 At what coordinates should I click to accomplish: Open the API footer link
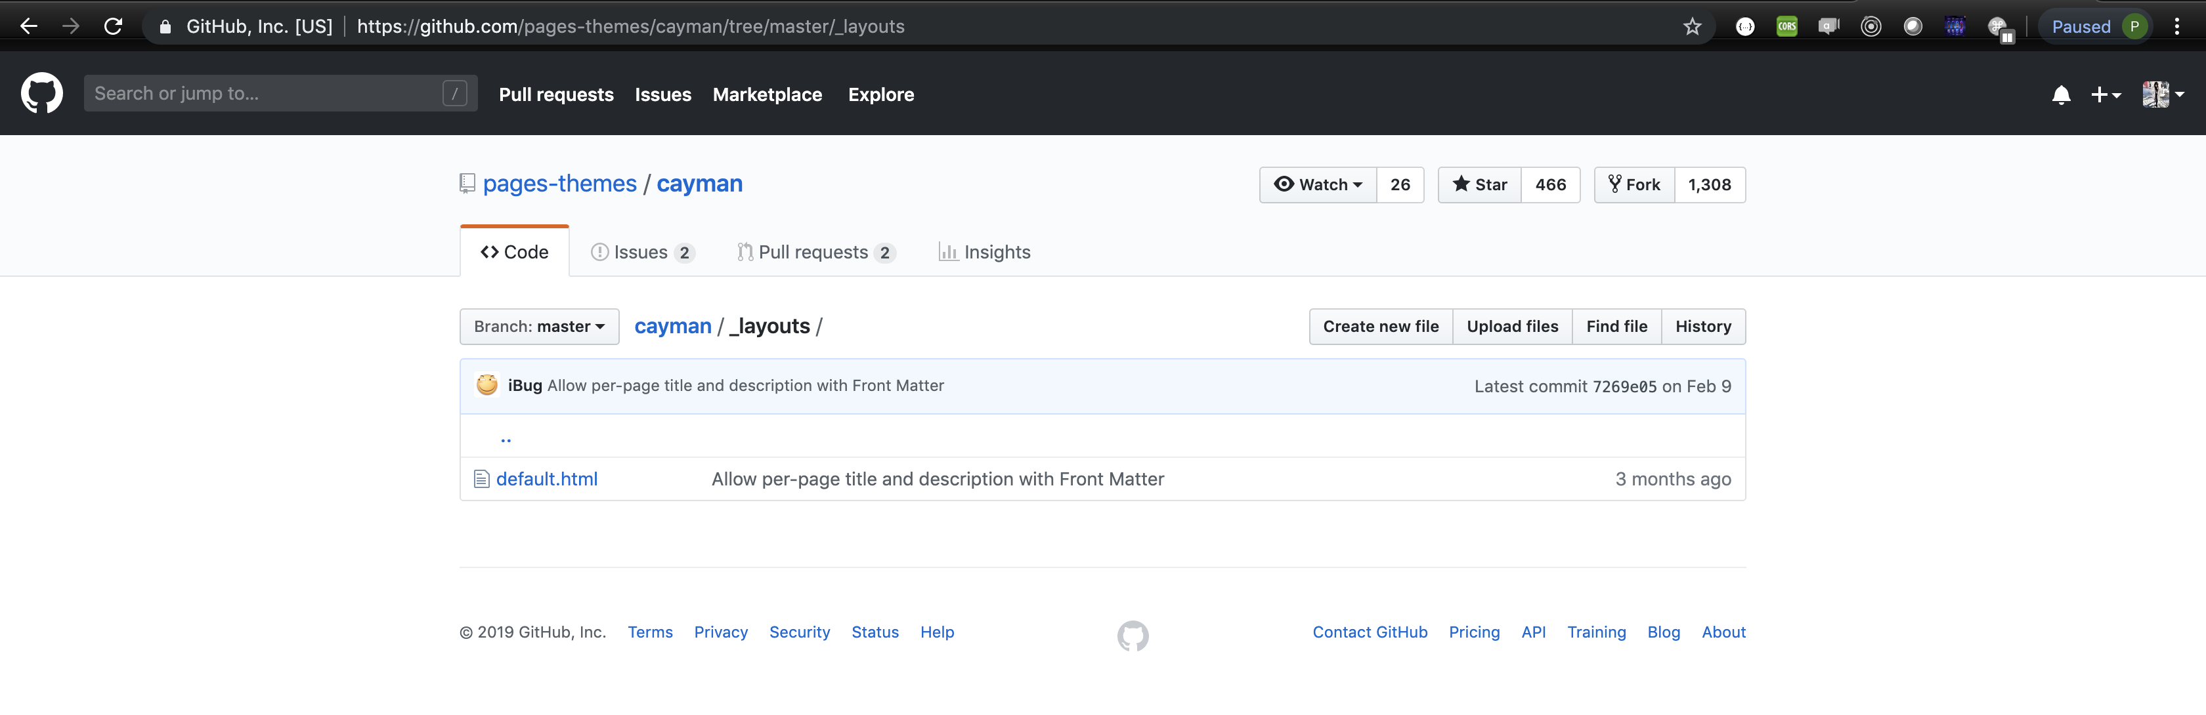point(1534,632)
